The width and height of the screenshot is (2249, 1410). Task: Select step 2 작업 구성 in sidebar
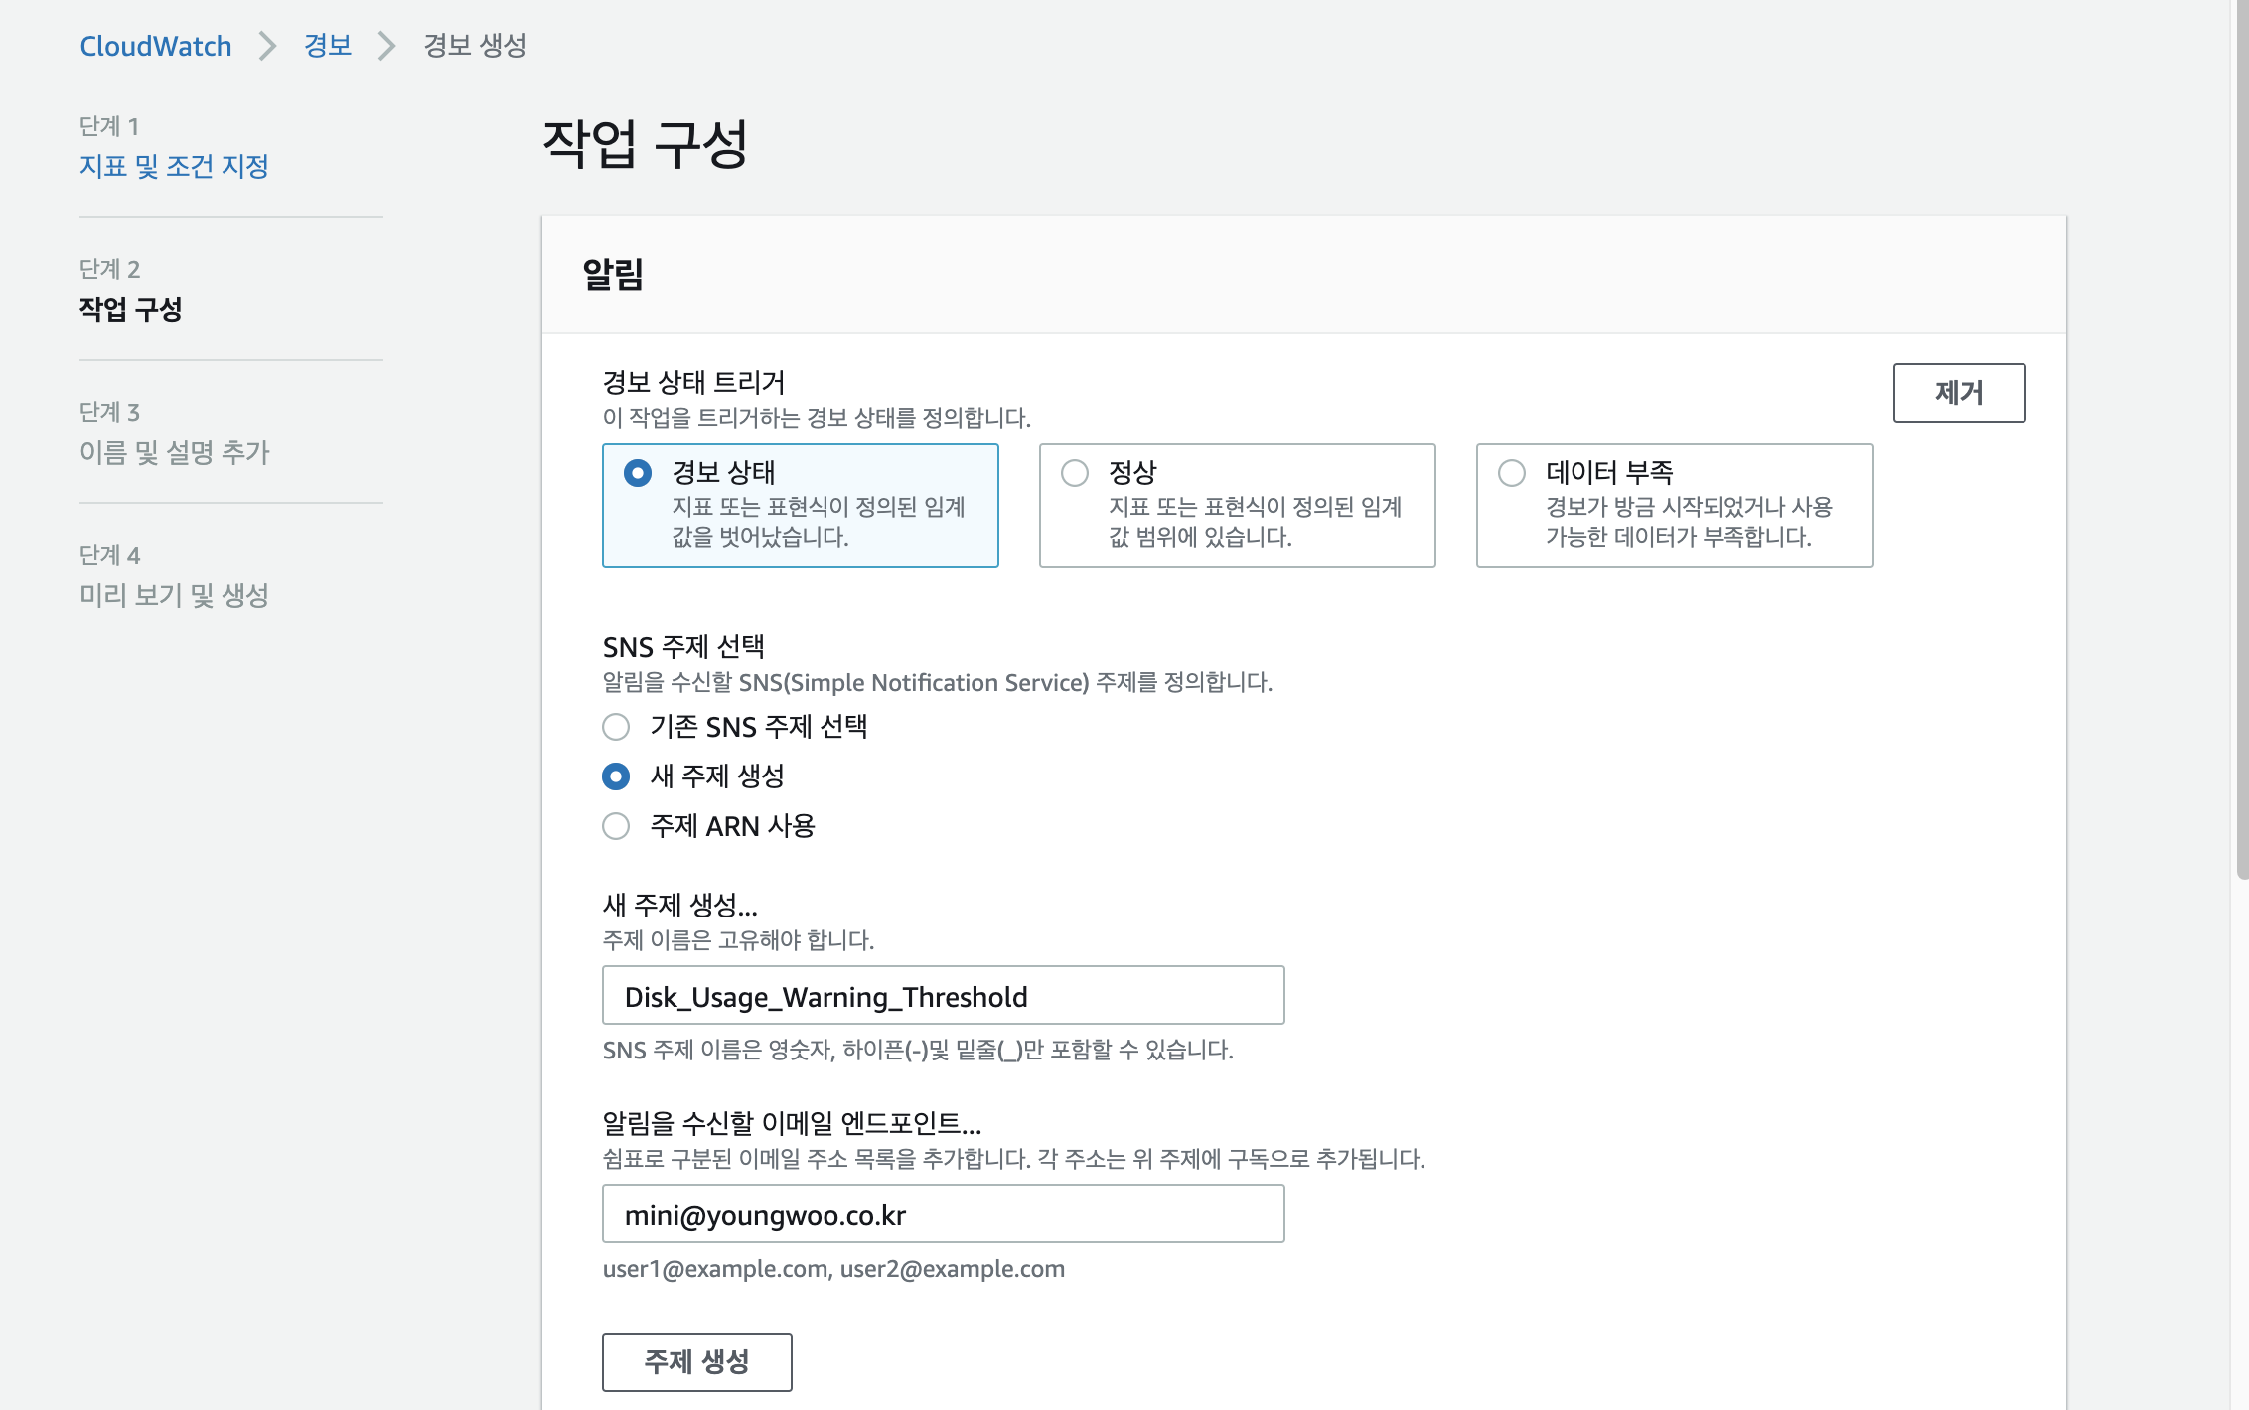tap(130, 309)
